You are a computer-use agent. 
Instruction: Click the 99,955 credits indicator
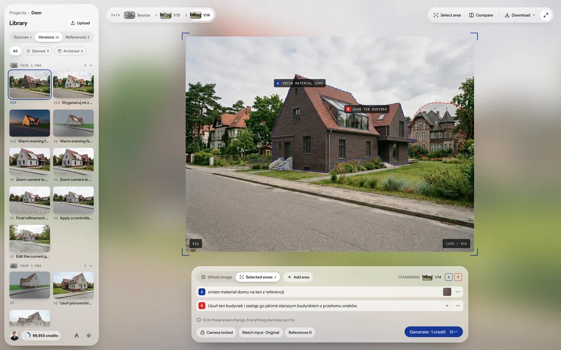tap(41, 336)
